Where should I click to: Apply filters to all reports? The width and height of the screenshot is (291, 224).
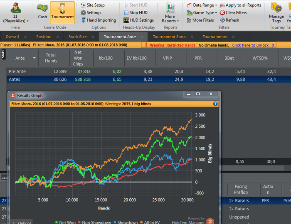(241, 5)
